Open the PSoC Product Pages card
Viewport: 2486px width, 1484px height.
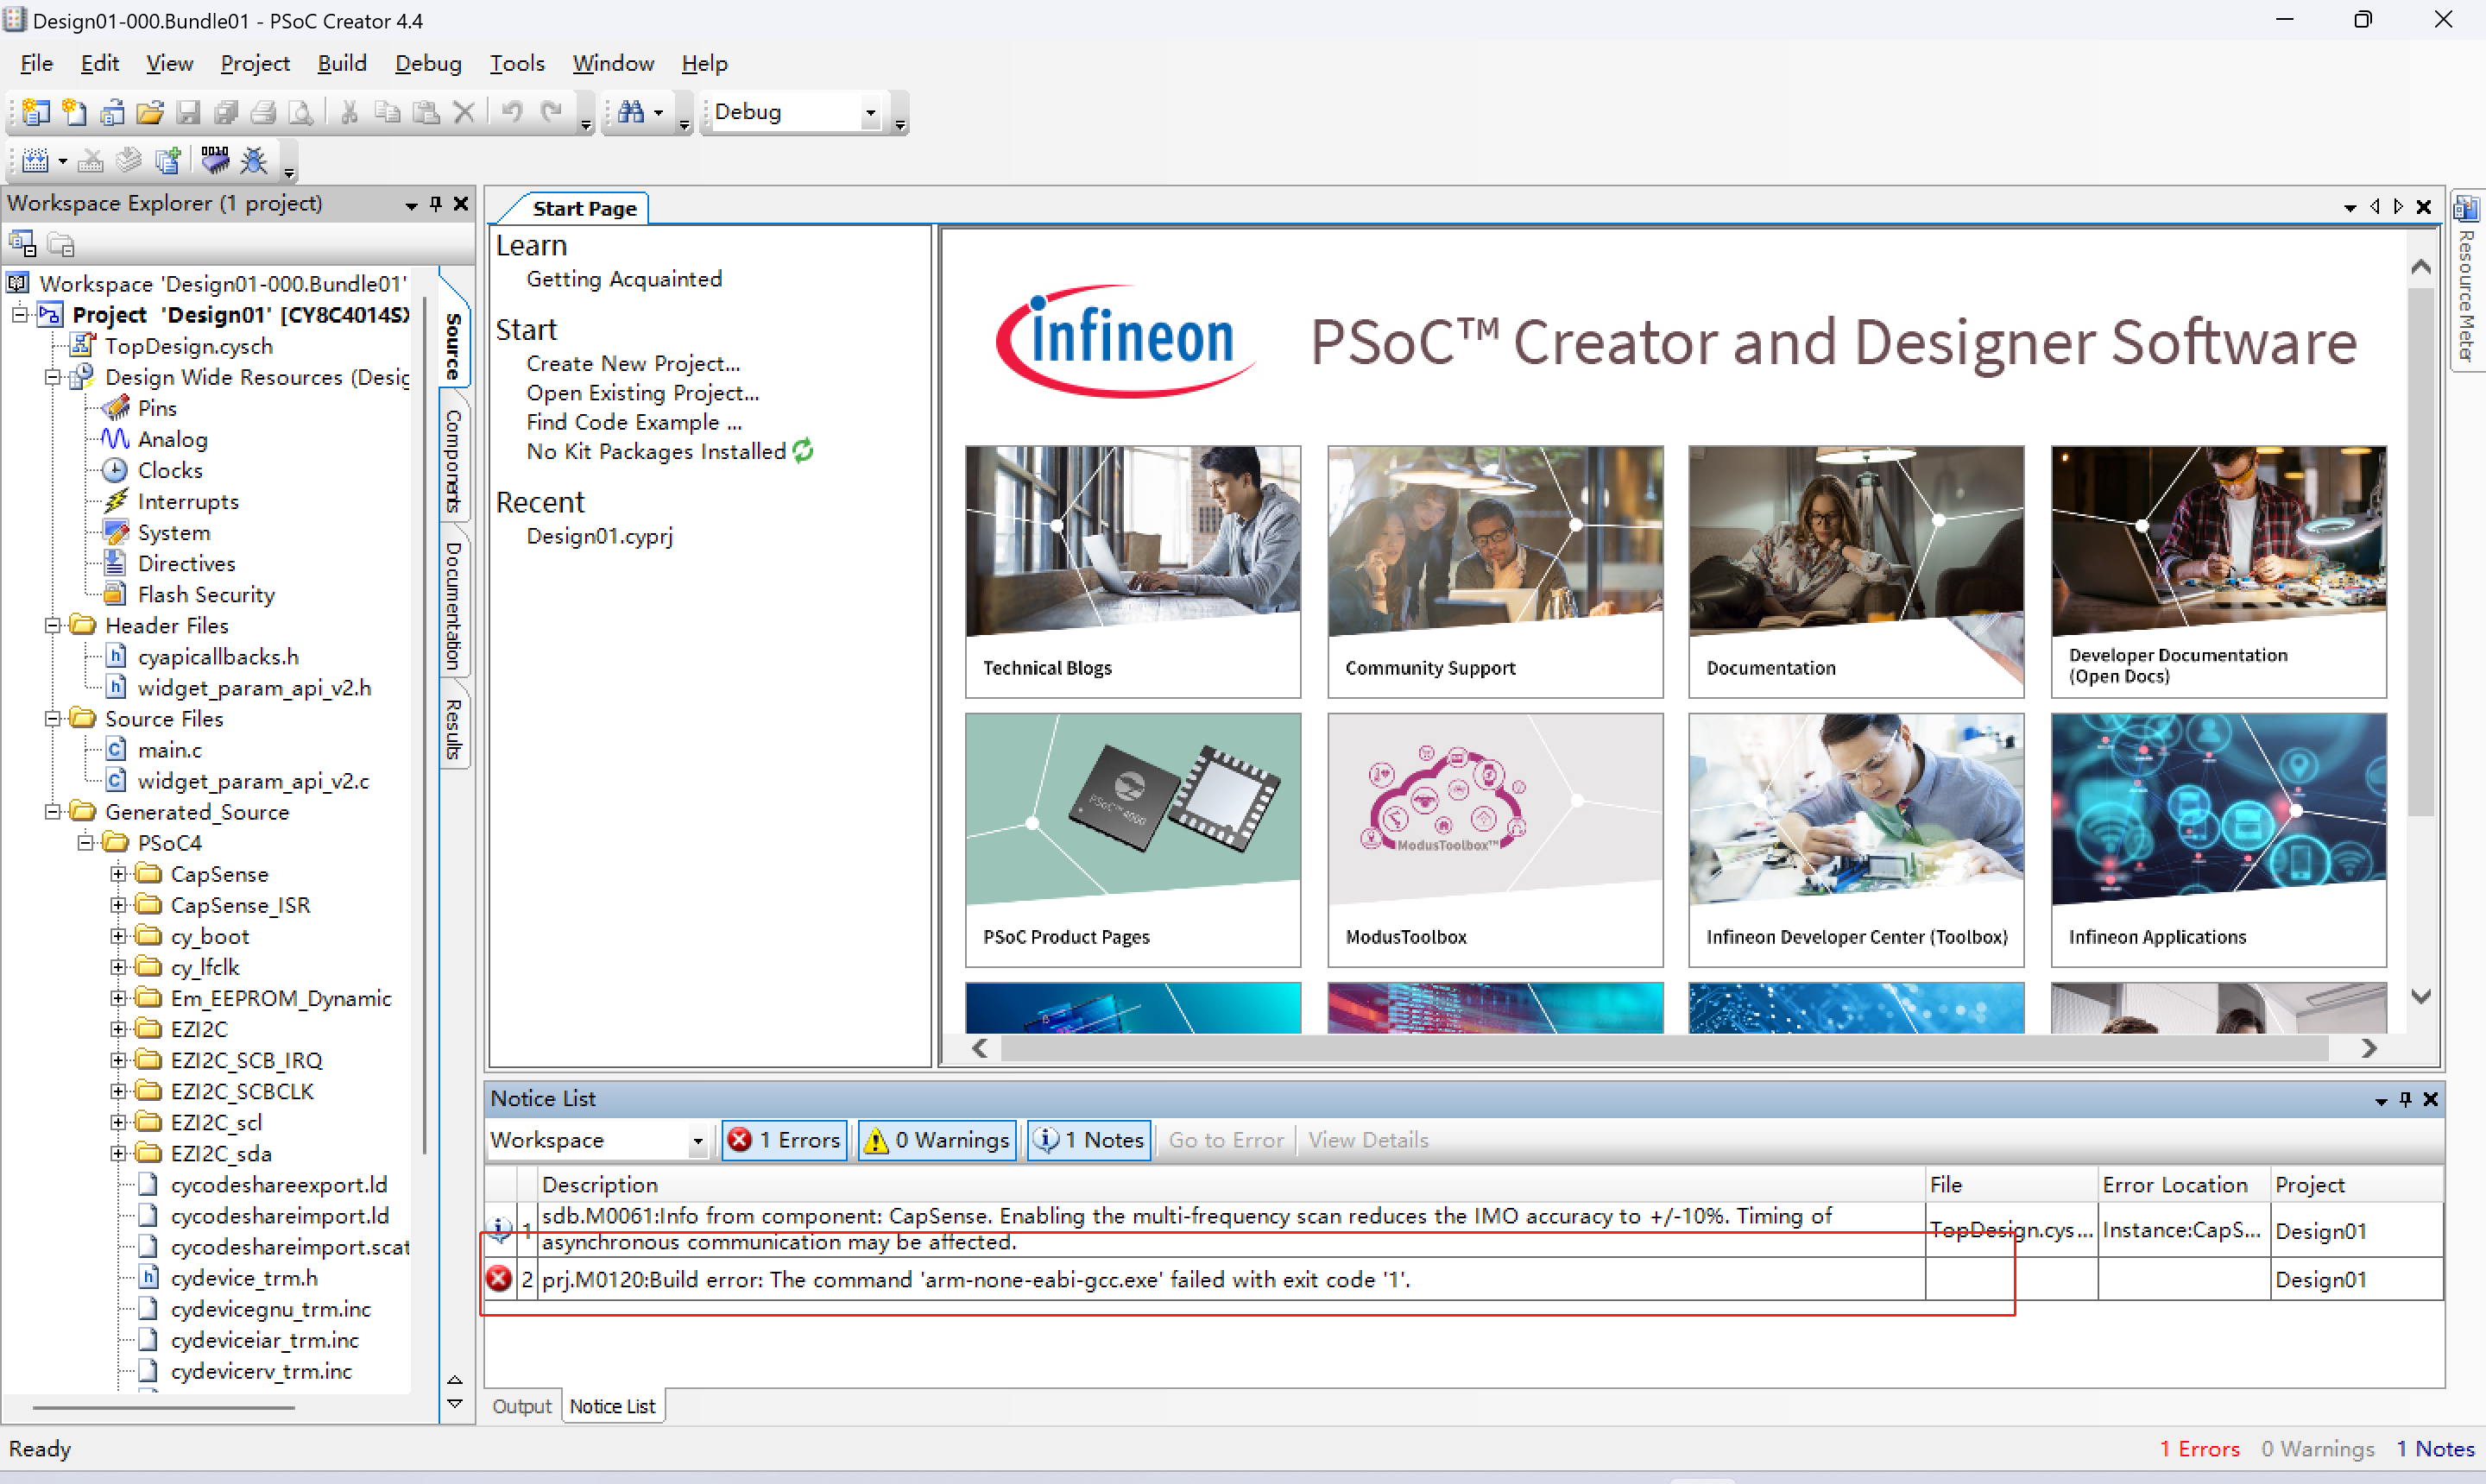point(1133,840)
